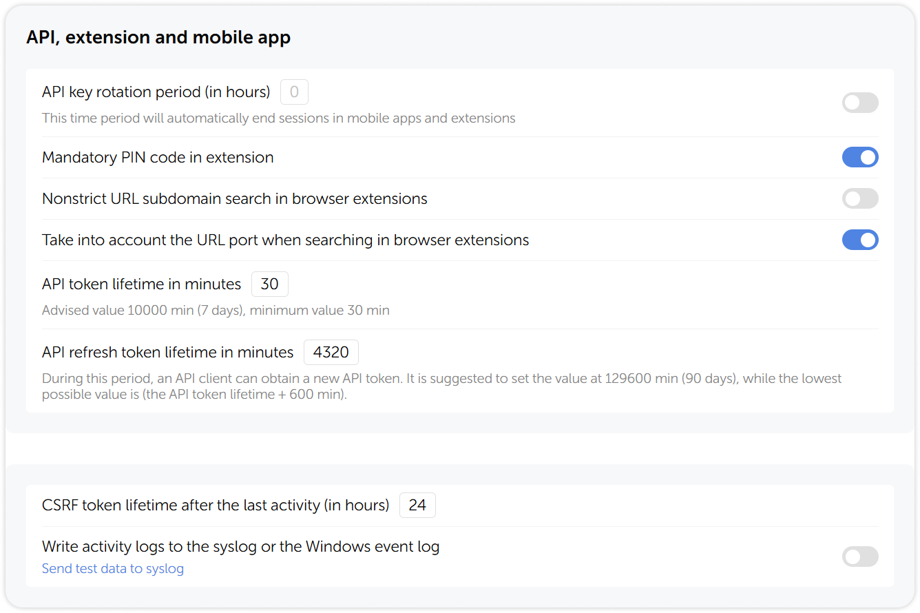This screenshot has width=920, height=613.
Task: Select the 4320 value in refresh token field
Action: [331, 352]
